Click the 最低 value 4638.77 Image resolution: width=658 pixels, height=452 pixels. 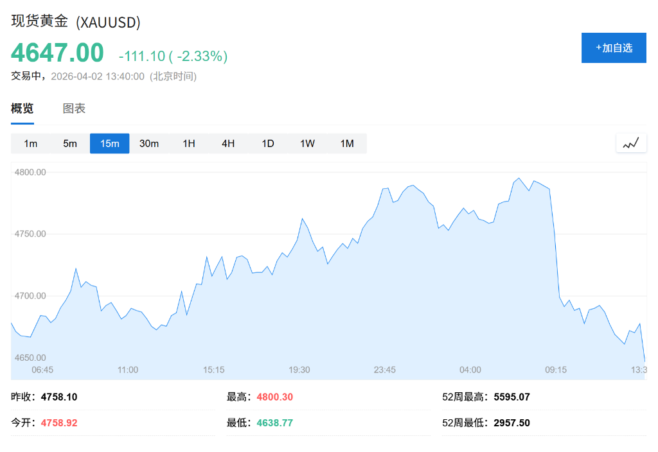274,422
